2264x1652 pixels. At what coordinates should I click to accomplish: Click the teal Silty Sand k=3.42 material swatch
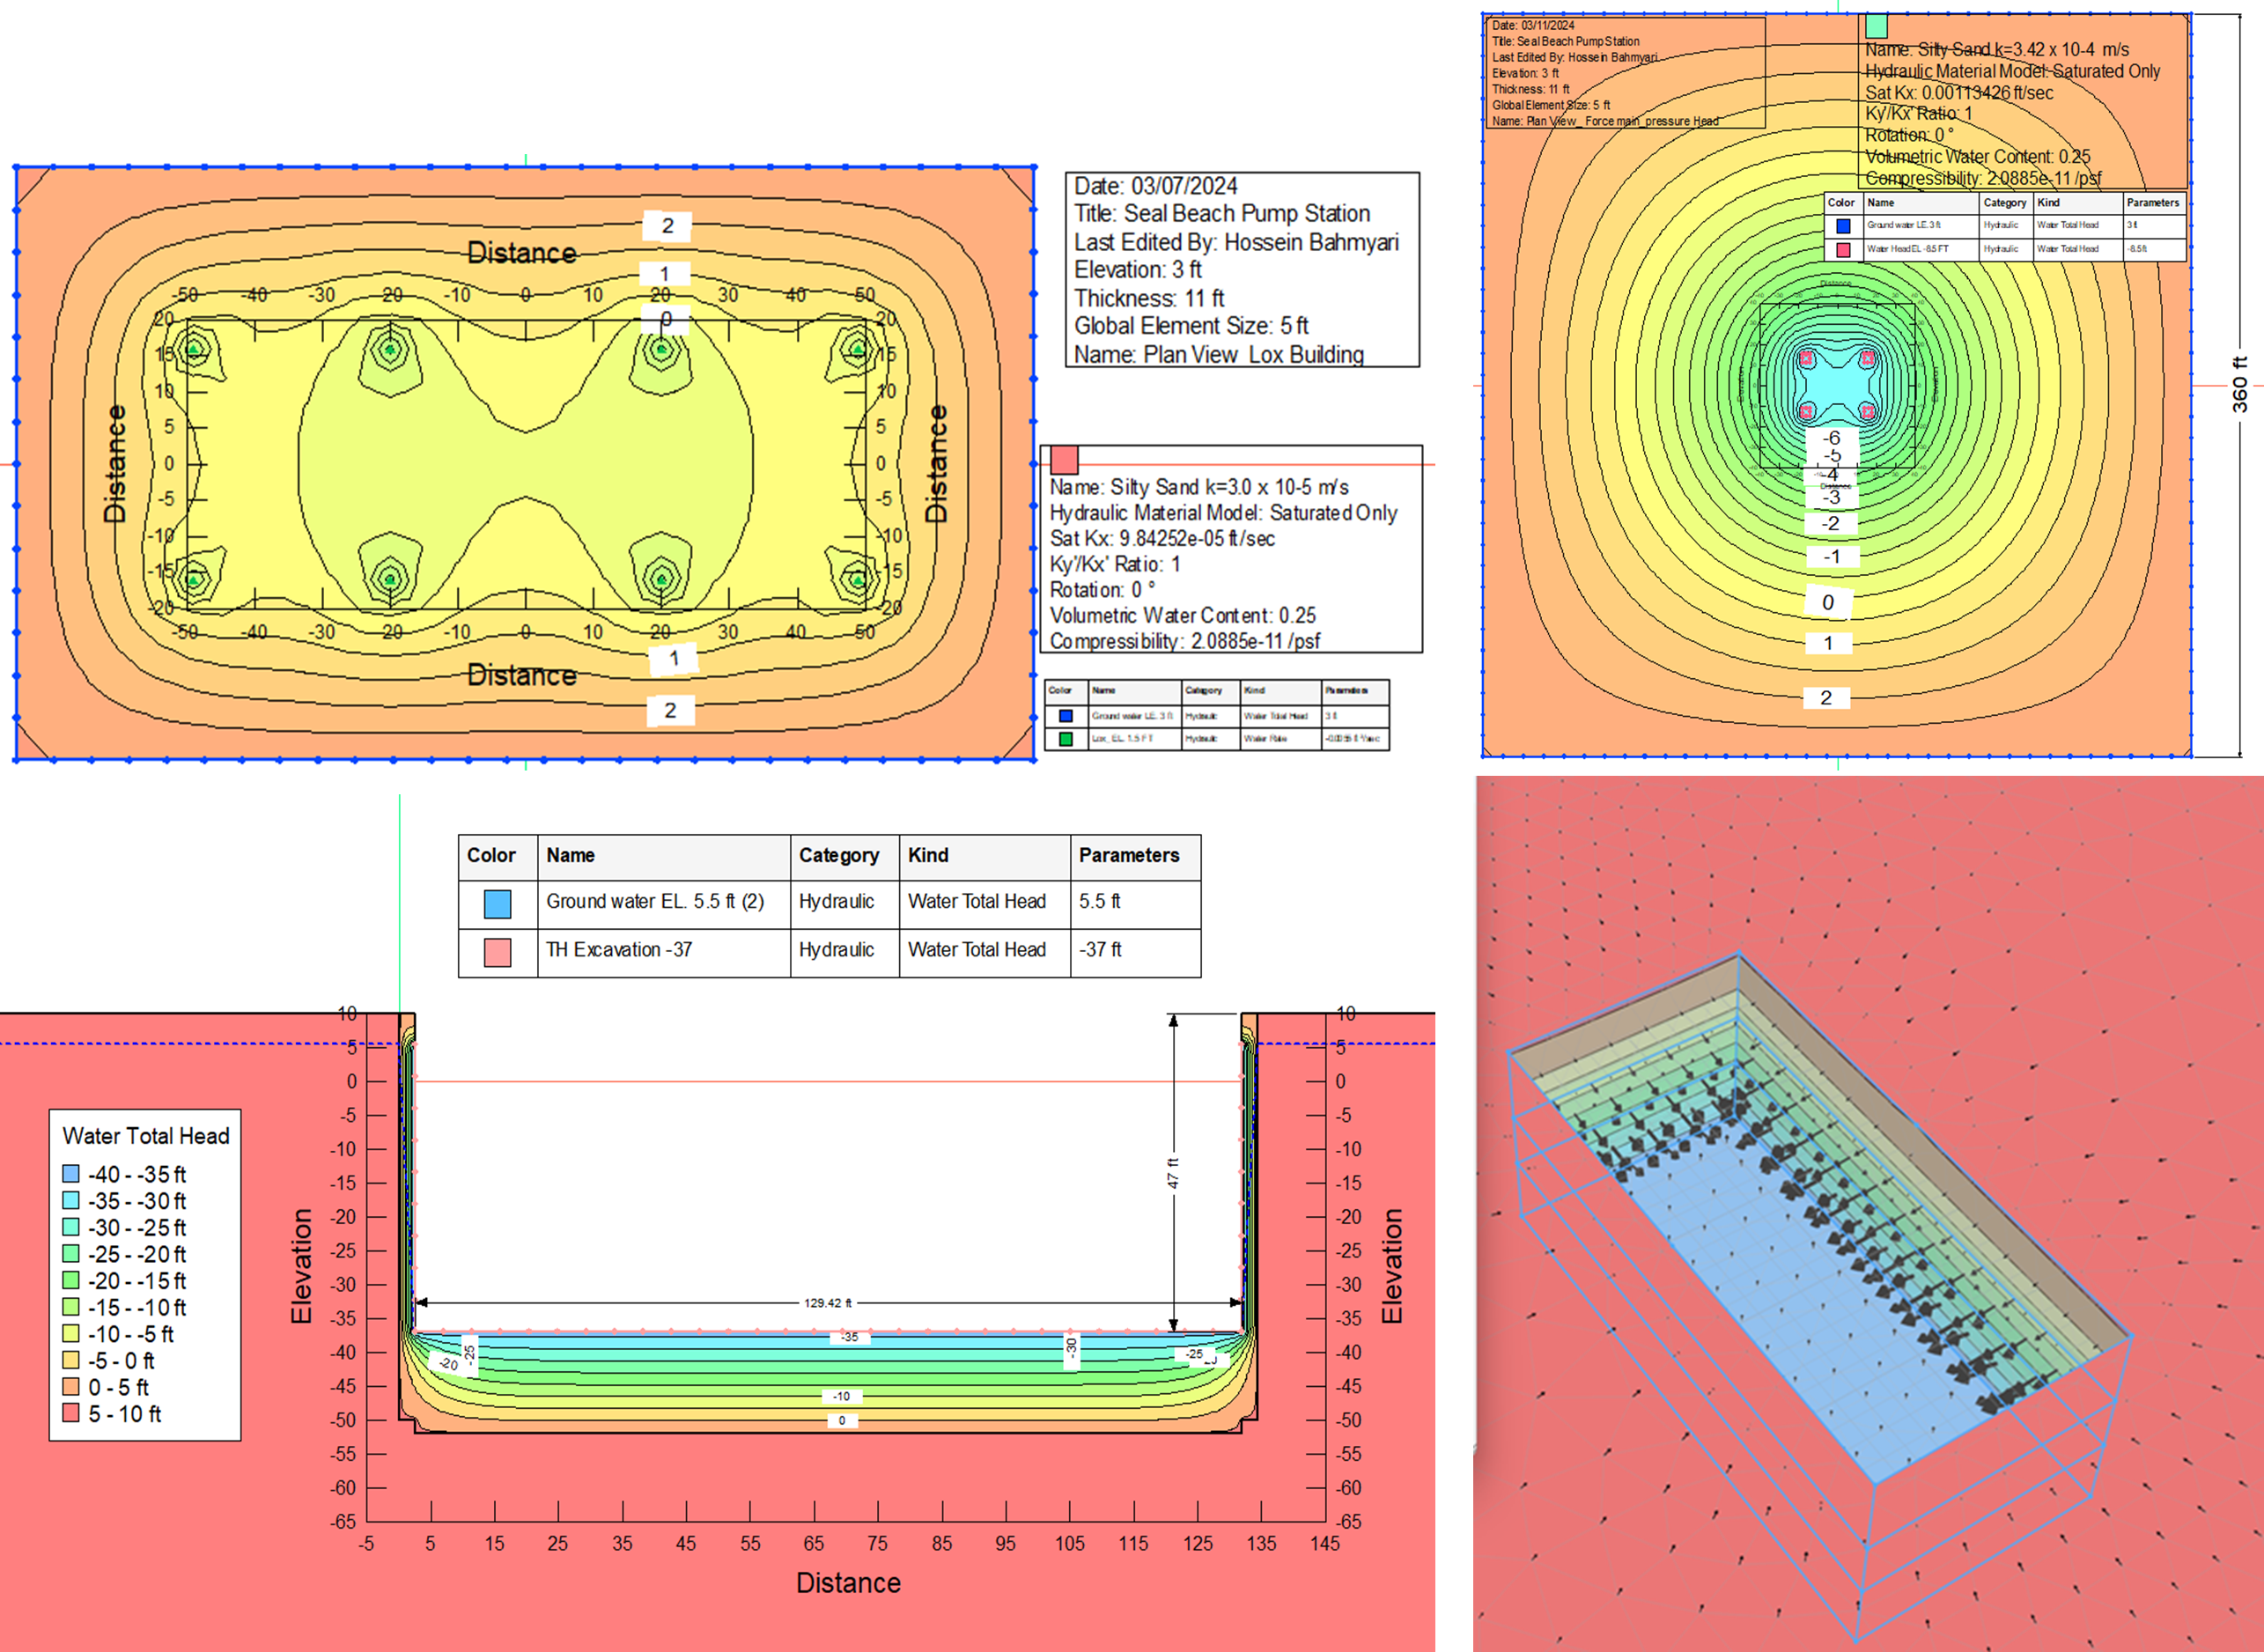[x=1876, y=26]
